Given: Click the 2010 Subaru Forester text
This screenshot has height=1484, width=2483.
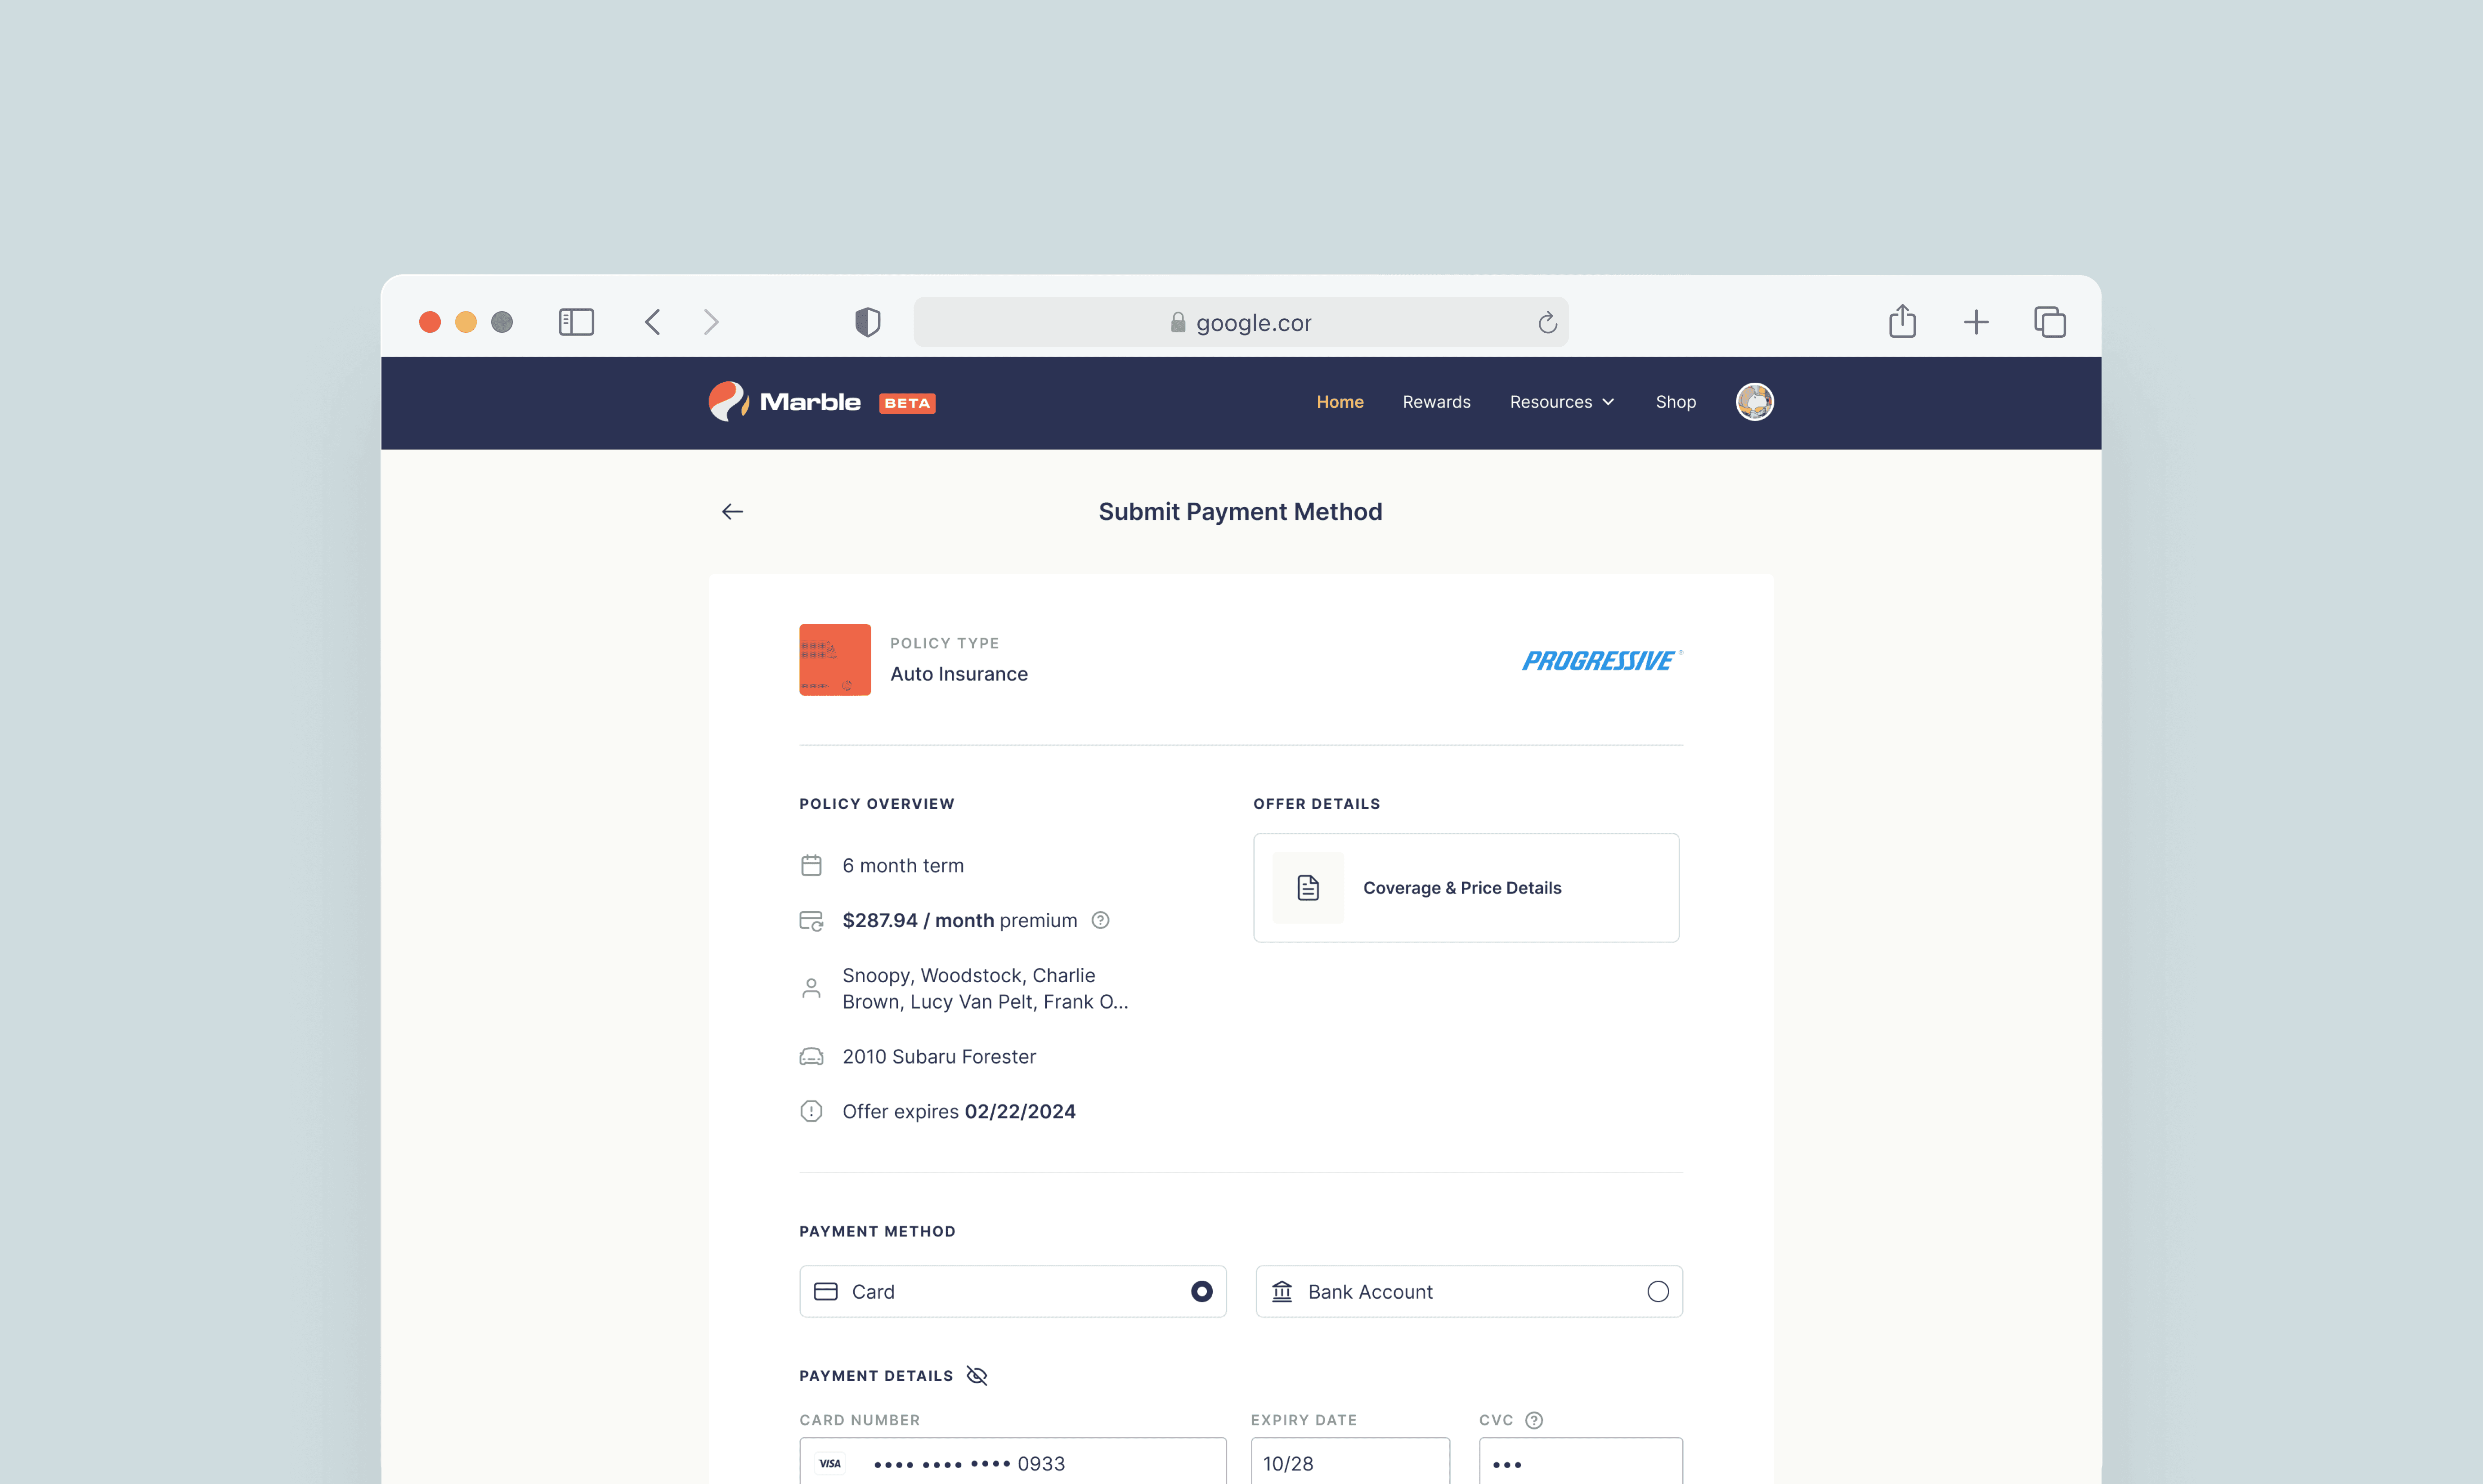Looking at the screenshot, I should (939, 1057).
